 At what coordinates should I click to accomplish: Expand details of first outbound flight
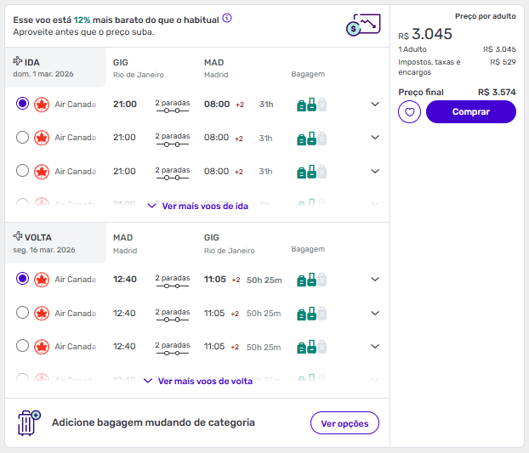coord(375,105)
